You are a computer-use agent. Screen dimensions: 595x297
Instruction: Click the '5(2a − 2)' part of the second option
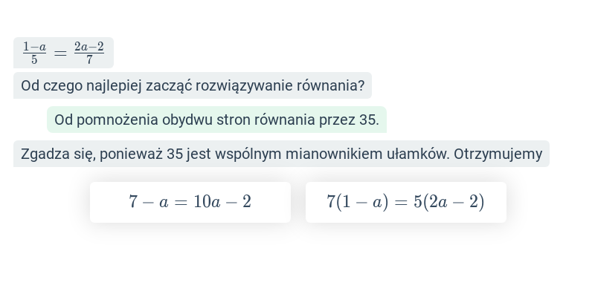pos(449,201)
